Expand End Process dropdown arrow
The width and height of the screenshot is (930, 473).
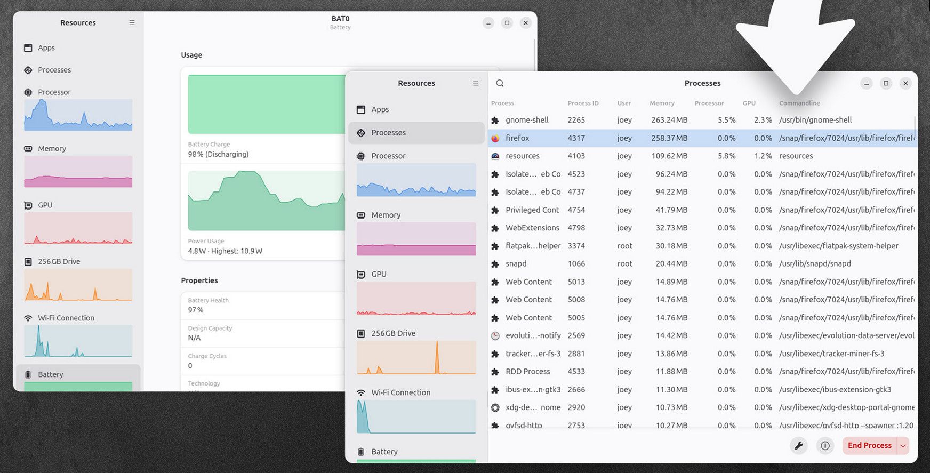point(903,446)
